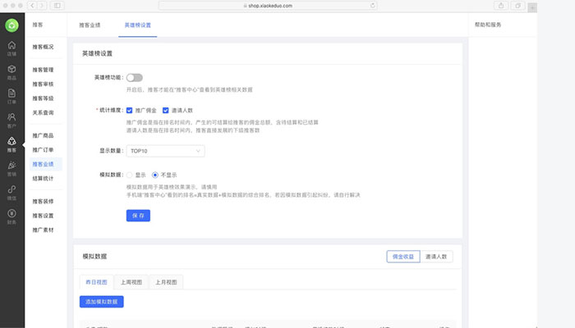Select the 邀请人数 segment button in 模拟数据
The image size is (575, 328).
pyautogui.click(x=437, y=257)
